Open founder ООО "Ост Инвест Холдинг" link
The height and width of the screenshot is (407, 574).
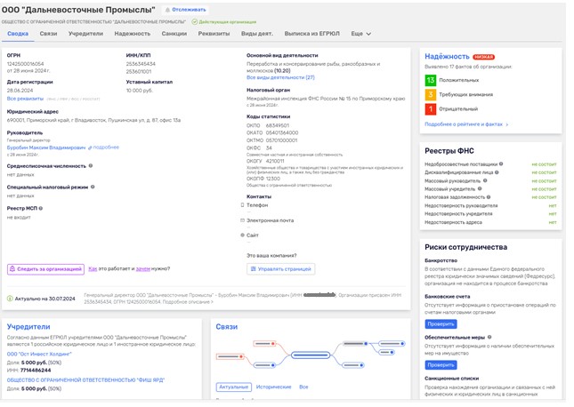click(39, 354)
